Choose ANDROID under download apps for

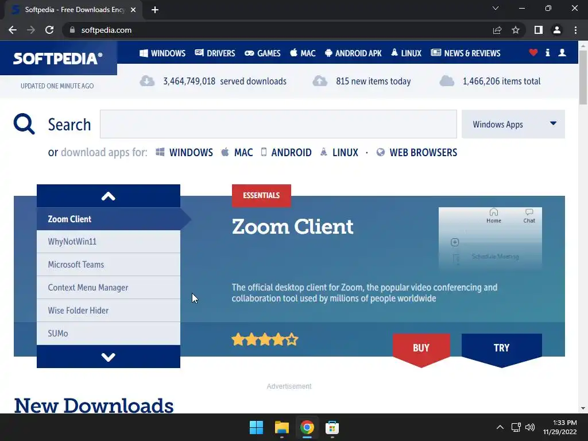click(x=286, y=152)
